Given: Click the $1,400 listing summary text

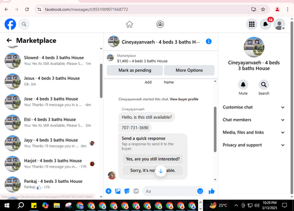Looking at the screenshot, I should coord(142,61).
